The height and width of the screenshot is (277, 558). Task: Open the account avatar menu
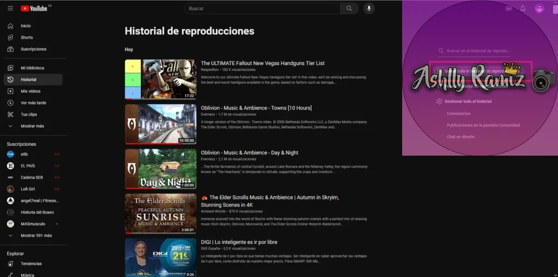[x=539, y=8]
